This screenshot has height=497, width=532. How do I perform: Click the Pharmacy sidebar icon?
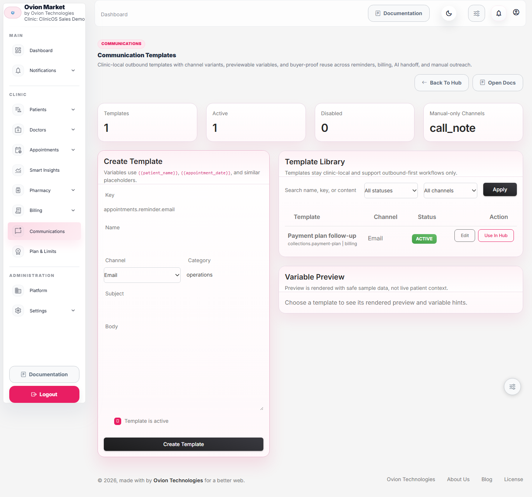pyautogui.click(x=18, y=190)
